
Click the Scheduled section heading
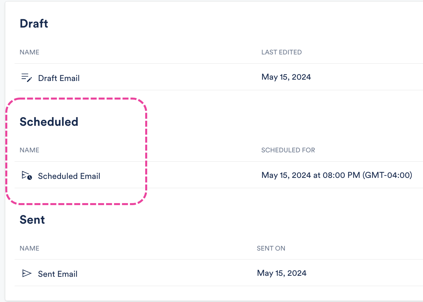(49, 122)
